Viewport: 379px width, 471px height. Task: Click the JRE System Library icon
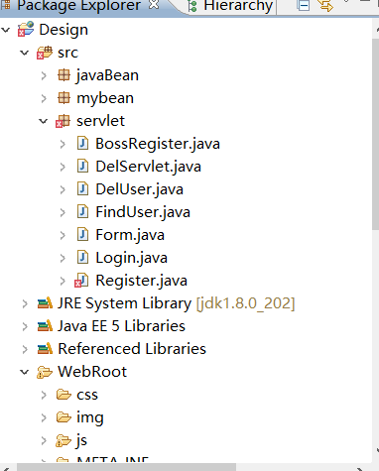[x=45, y=303]
